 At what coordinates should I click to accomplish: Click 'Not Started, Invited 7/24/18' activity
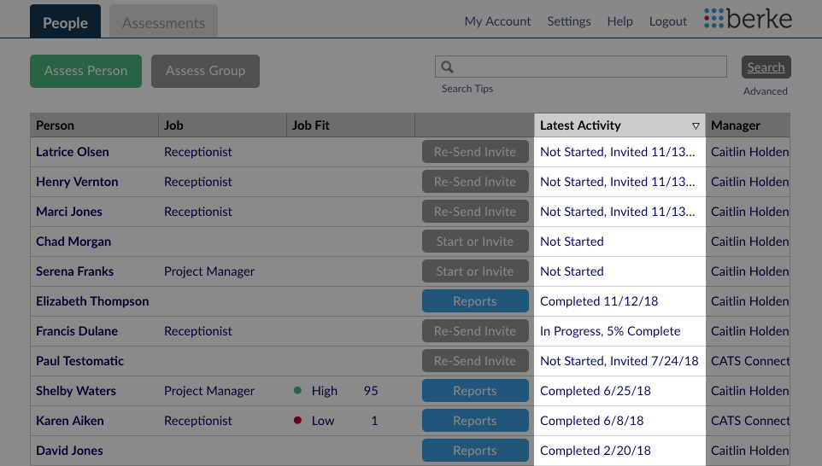[619, 361]
